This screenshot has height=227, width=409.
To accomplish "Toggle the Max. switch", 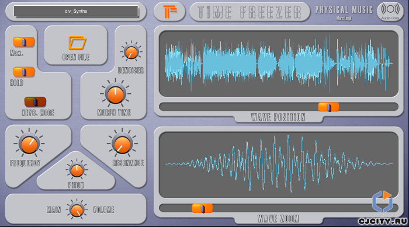I will pyautogui.click(x=24, y=42).
